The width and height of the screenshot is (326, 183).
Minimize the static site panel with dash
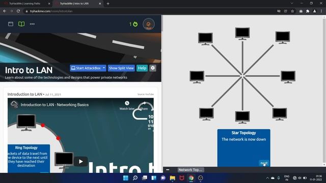pos(168,170)
